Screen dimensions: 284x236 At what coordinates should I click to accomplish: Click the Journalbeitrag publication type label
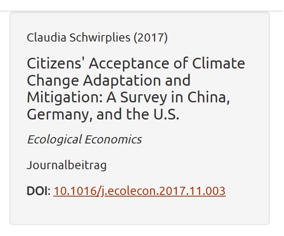(67, 165)
